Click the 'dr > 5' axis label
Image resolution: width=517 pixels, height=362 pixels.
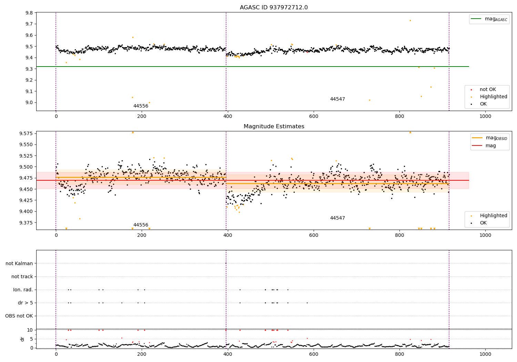[26, 303]
